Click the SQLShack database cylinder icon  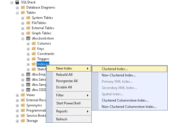click(x=17, y=2)
